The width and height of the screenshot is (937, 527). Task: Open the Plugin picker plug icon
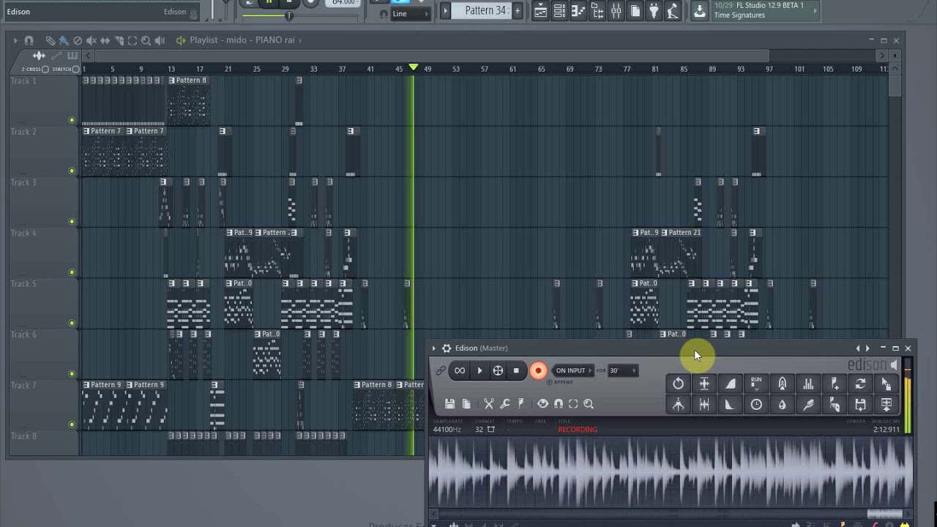coord(654,10)
